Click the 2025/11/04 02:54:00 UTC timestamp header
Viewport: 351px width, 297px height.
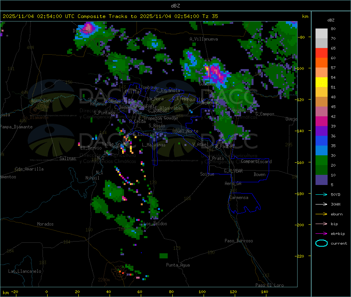click(x=39, y=16)
